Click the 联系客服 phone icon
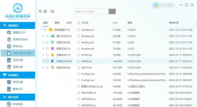 [9, 104]
